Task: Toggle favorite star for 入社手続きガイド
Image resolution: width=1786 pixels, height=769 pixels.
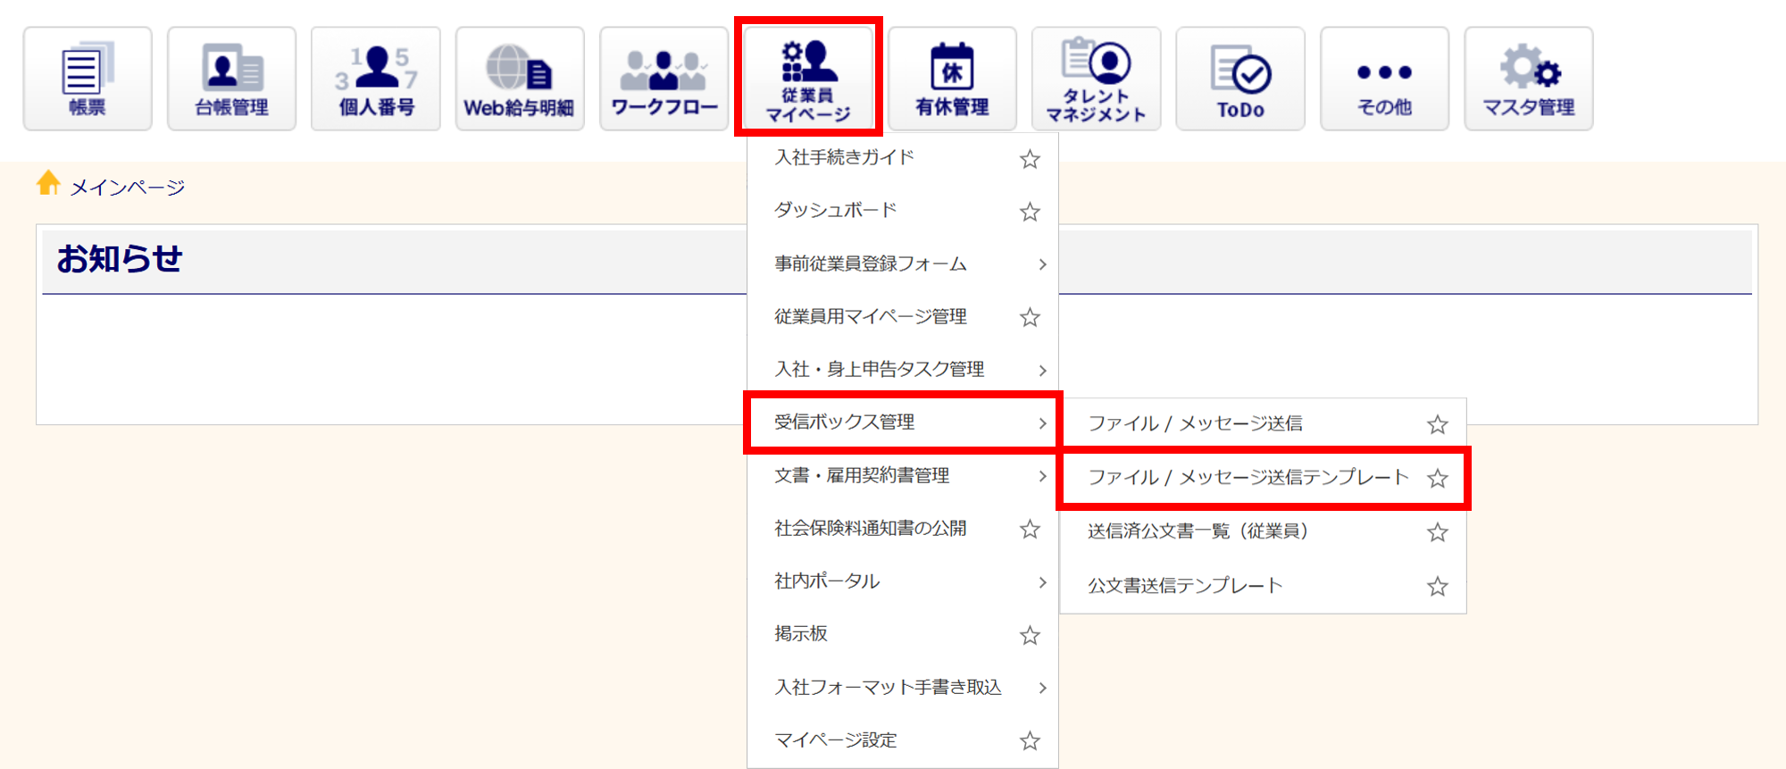Action: [1030, 159]
